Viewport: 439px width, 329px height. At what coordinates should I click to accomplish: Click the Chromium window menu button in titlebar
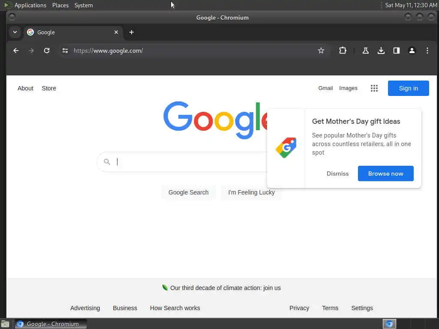12,17
